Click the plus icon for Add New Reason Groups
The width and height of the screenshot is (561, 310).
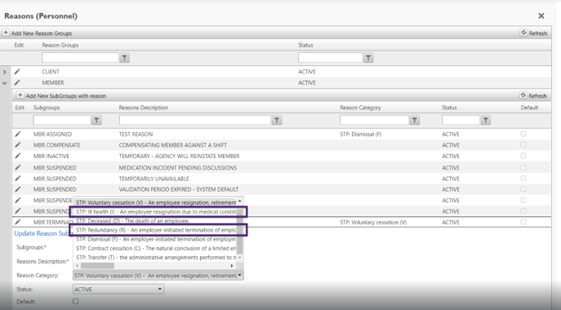[6, 33]
